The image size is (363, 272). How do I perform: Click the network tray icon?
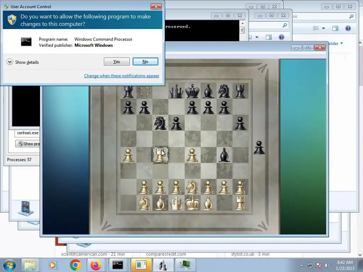coord(310,265)
